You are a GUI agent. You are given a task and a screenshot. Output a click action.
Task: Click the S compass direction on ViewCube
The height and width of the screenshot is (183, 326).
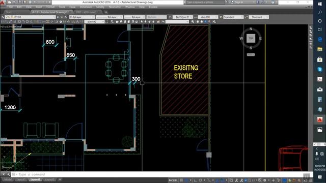pyautogui.click(x=251, y=48)
